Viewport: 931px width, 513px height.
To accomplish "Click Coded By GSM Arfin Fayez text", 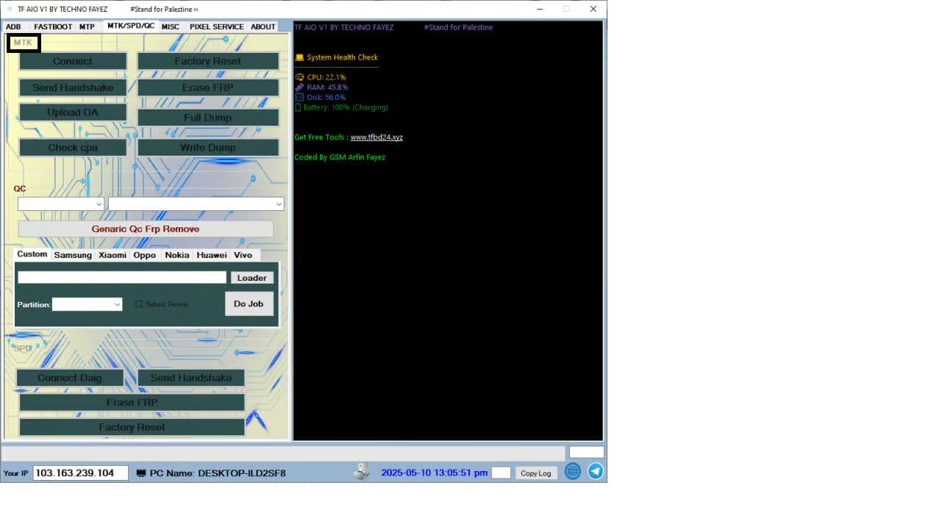I will click(340, 157).
